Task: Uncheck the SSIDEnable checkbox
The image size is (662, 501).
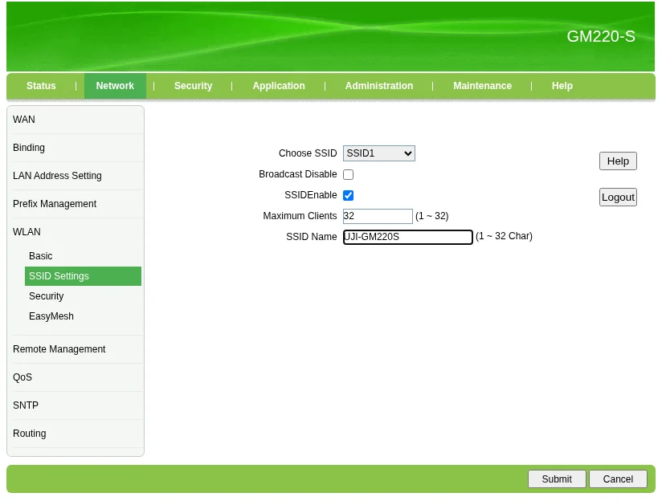Action: tap(349, 195)
